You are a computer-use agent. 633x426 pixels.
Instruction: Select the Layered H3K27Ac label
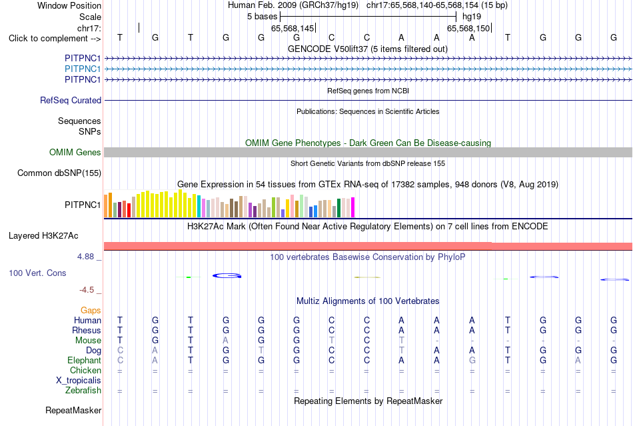(43, 235)
